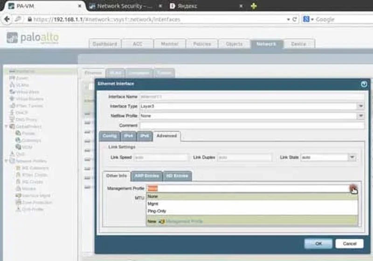Click the Zone Protection profile icon
This screenshot has width=373, height=261.
point(18,203)
